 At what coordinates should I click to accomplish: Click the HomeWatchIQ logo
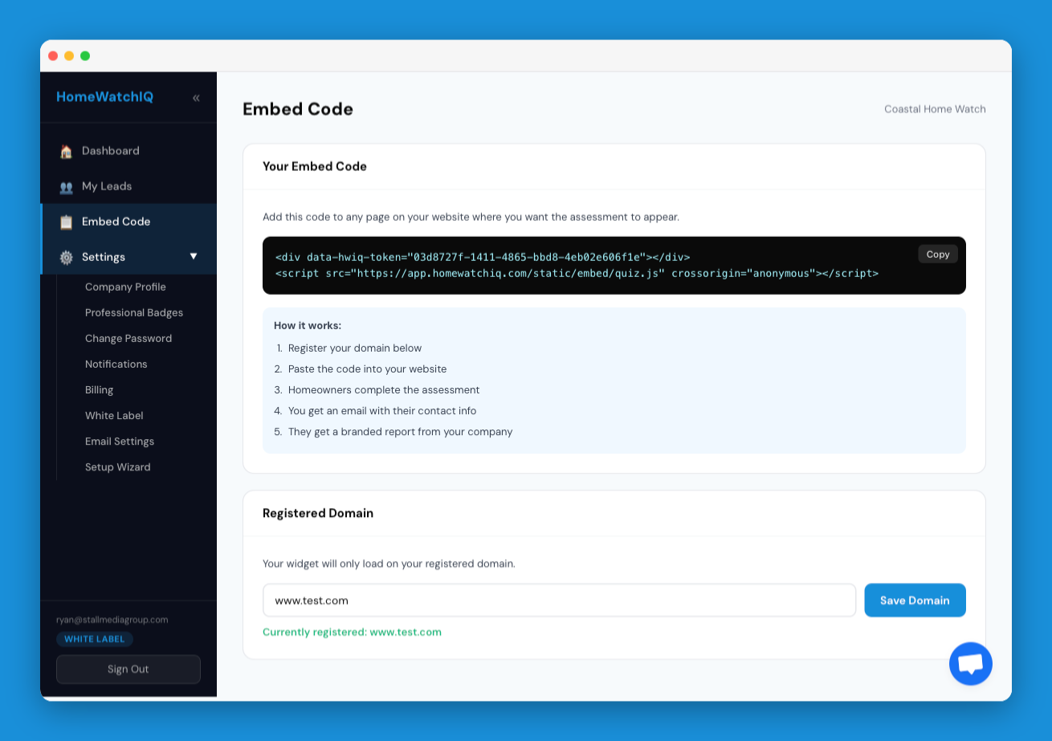click(104, 97)
